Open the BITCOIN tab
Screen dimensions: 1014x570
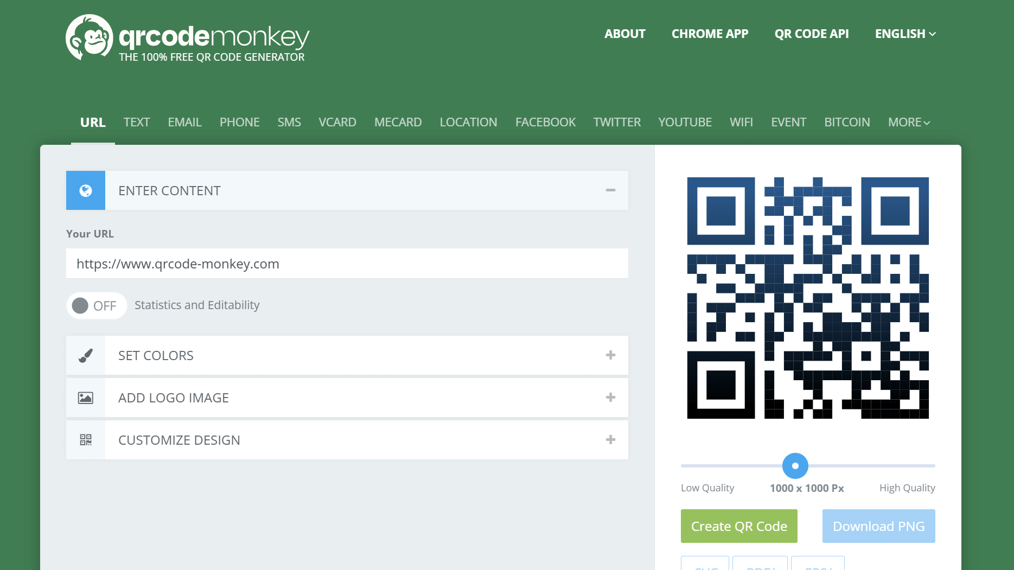pos(846,123)
